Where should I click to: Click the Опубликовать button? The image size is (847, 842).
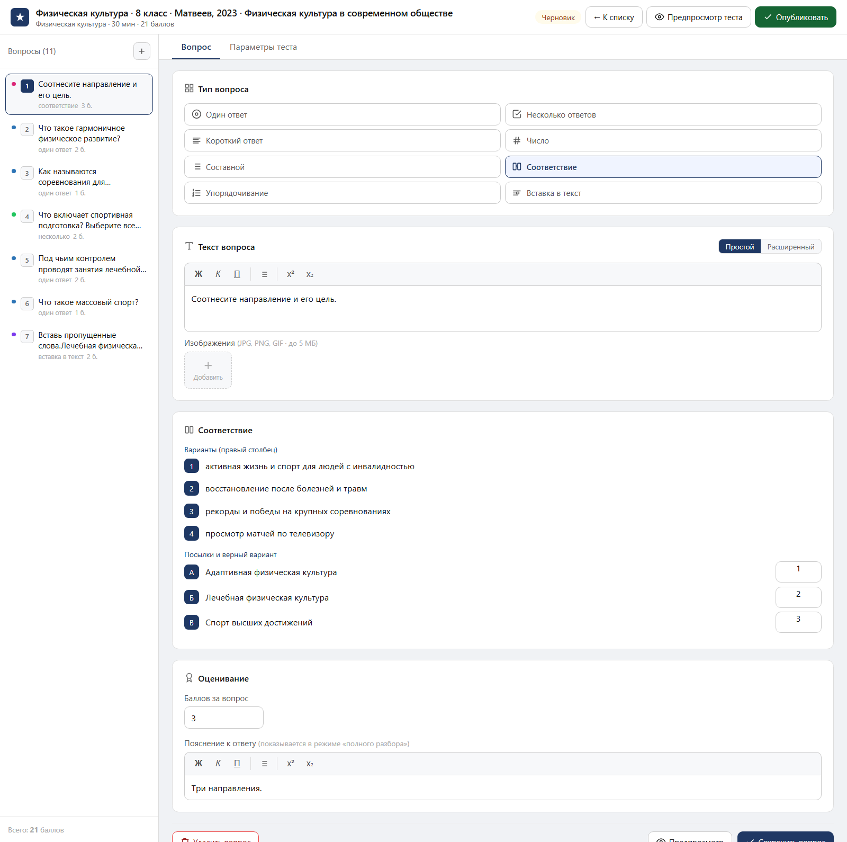[x=796, y=17]
